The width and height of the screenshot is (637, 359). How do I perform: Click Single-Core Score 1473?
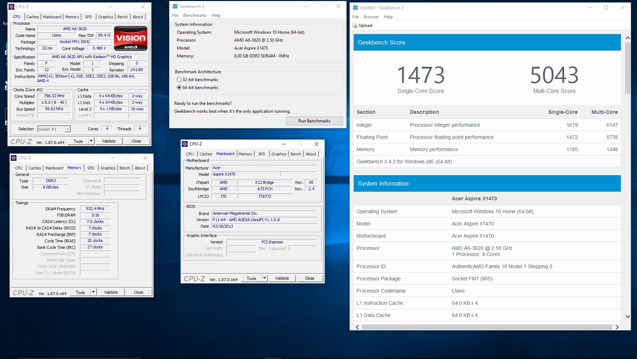(x=421, y=75)
